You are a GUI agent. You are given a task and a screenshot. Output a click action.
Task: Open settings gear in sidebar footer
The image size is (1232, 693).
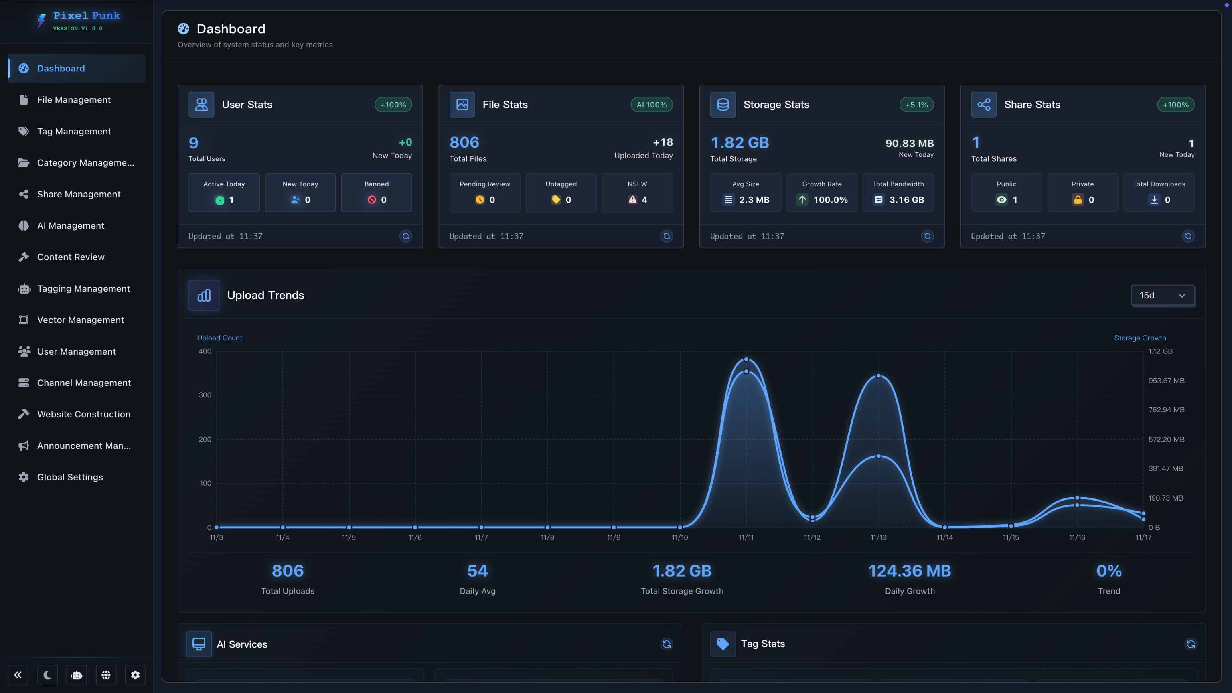pos(135,675)
